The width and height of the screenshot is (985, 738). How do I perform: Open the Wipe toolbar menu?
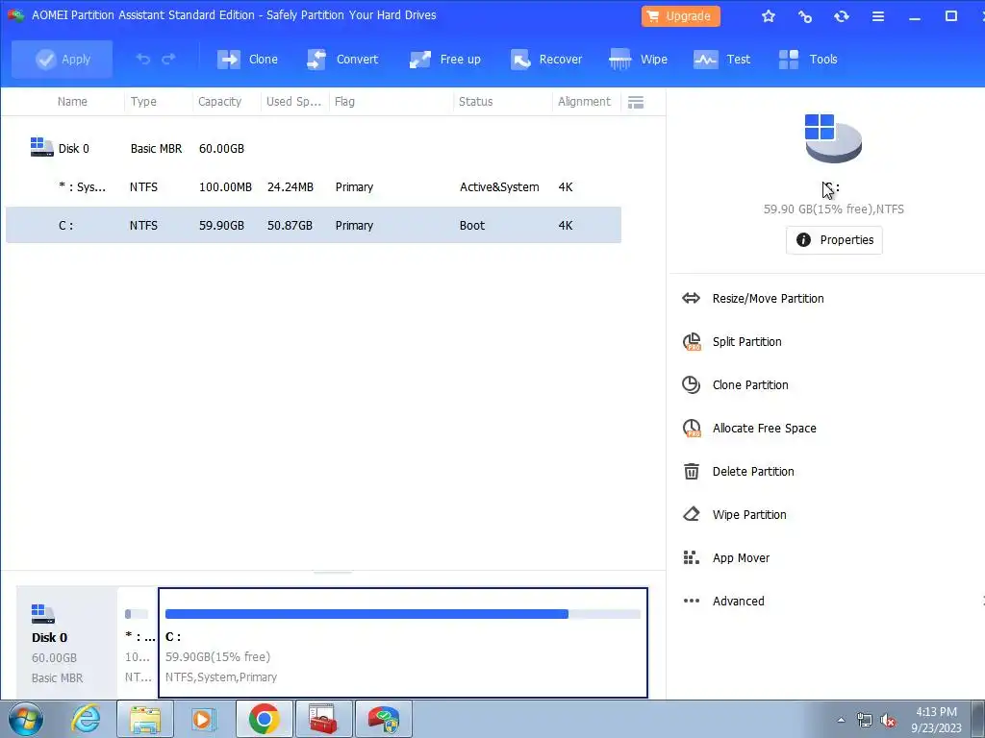tap(638, 59)
